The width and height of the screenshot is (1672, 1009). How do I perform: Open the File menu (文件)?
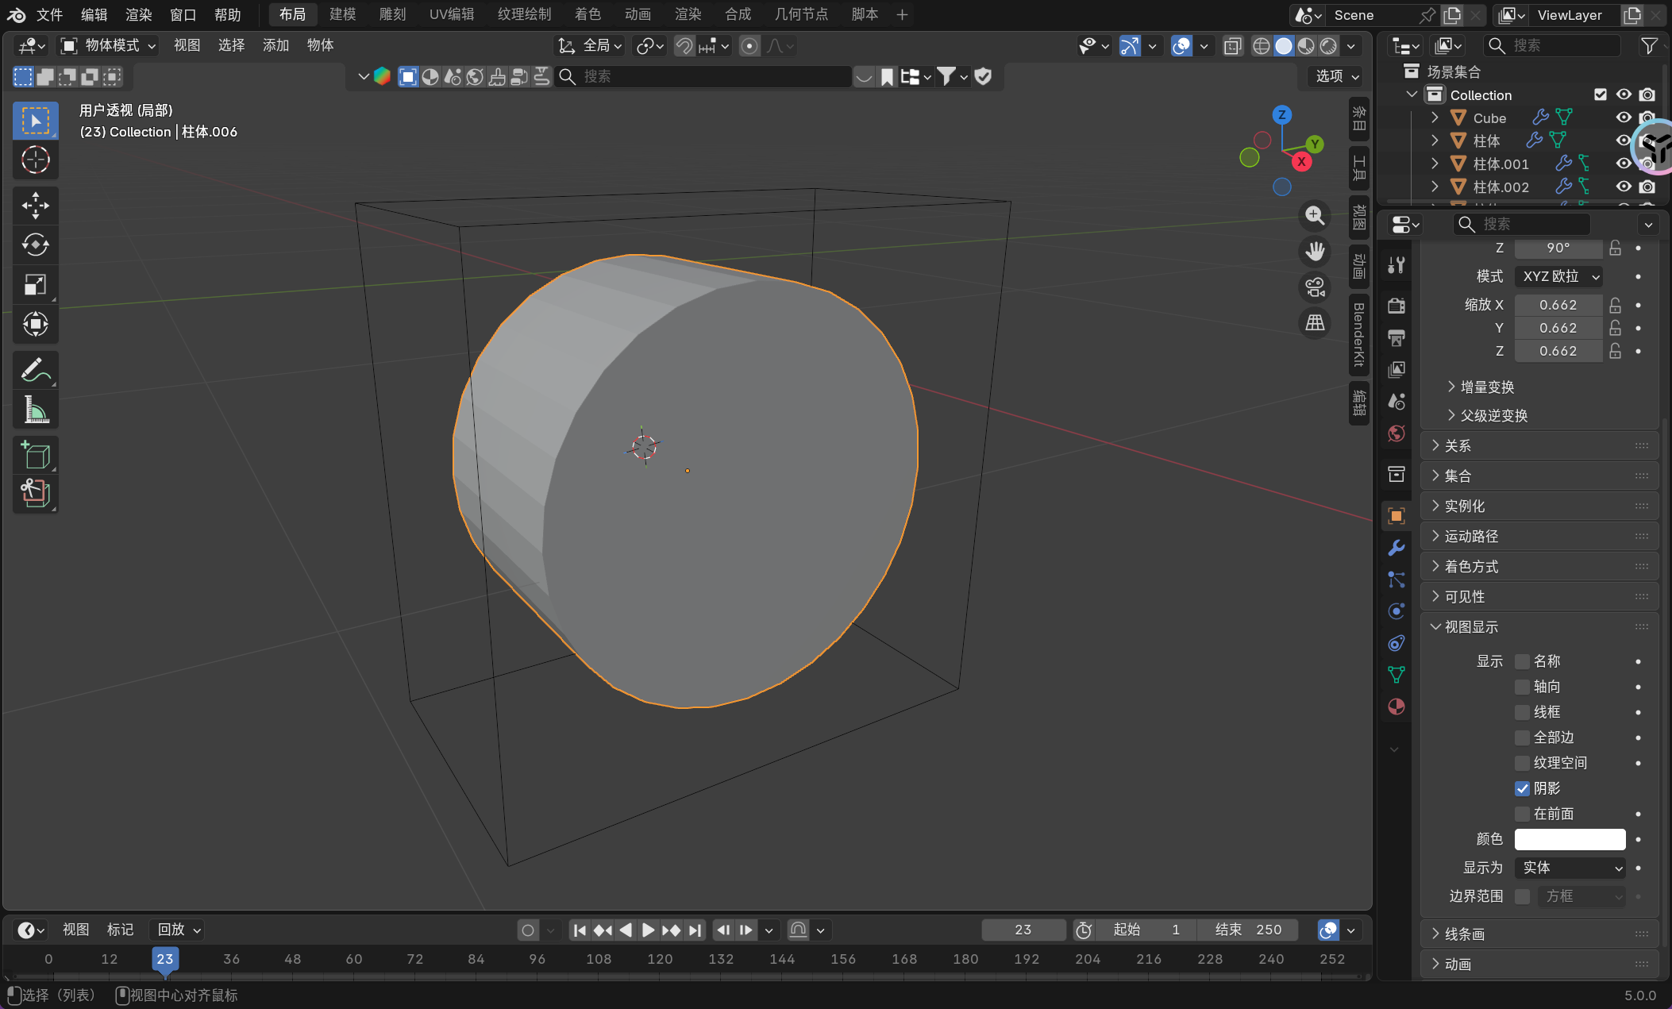pos(49,14)
